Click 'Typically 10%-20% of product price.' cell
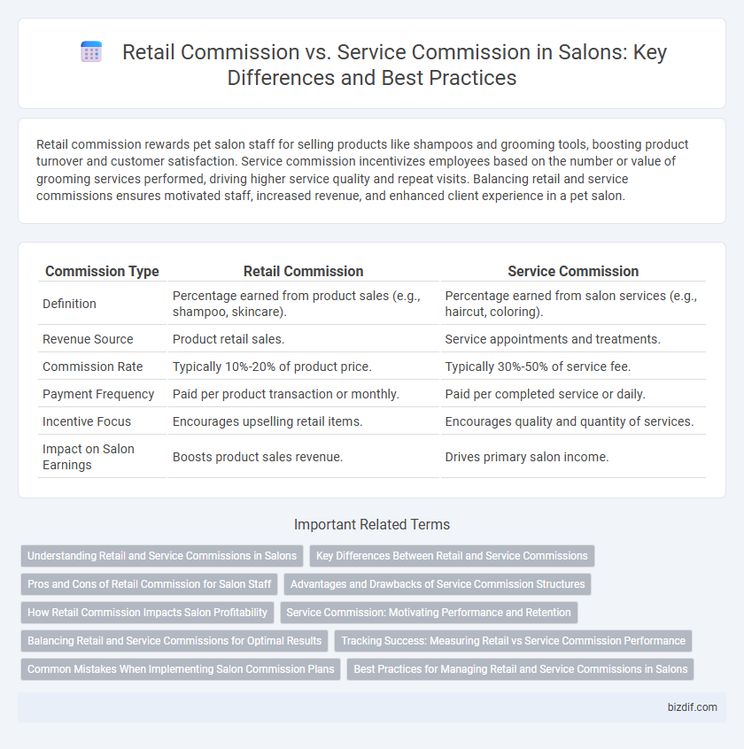 [x=304, y=367]
